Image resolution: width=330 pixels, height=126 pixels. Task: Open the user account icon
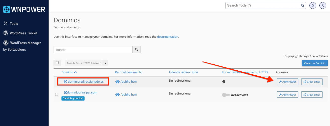coord(323,5)
